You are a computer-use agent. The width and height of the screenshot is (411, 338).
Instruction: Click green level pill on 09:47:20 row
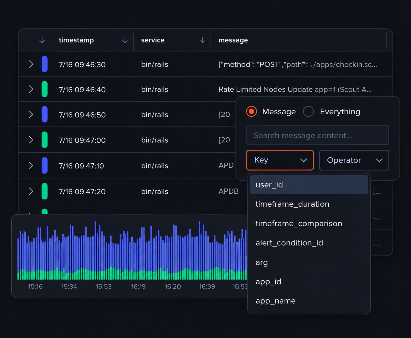tap(45, 191)
